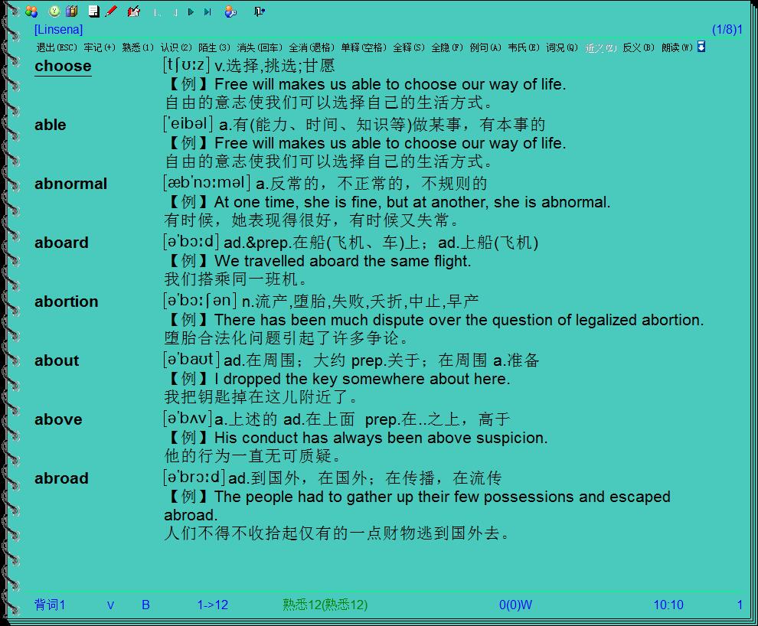Viewport: 758px width, 626px height.
Task: Click the '10:10' time in status bar
Action: tap(668, 605)
